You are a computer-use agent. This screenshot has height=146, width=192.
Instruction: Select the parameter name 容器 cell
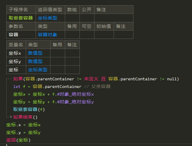click(x=21, y=35)
